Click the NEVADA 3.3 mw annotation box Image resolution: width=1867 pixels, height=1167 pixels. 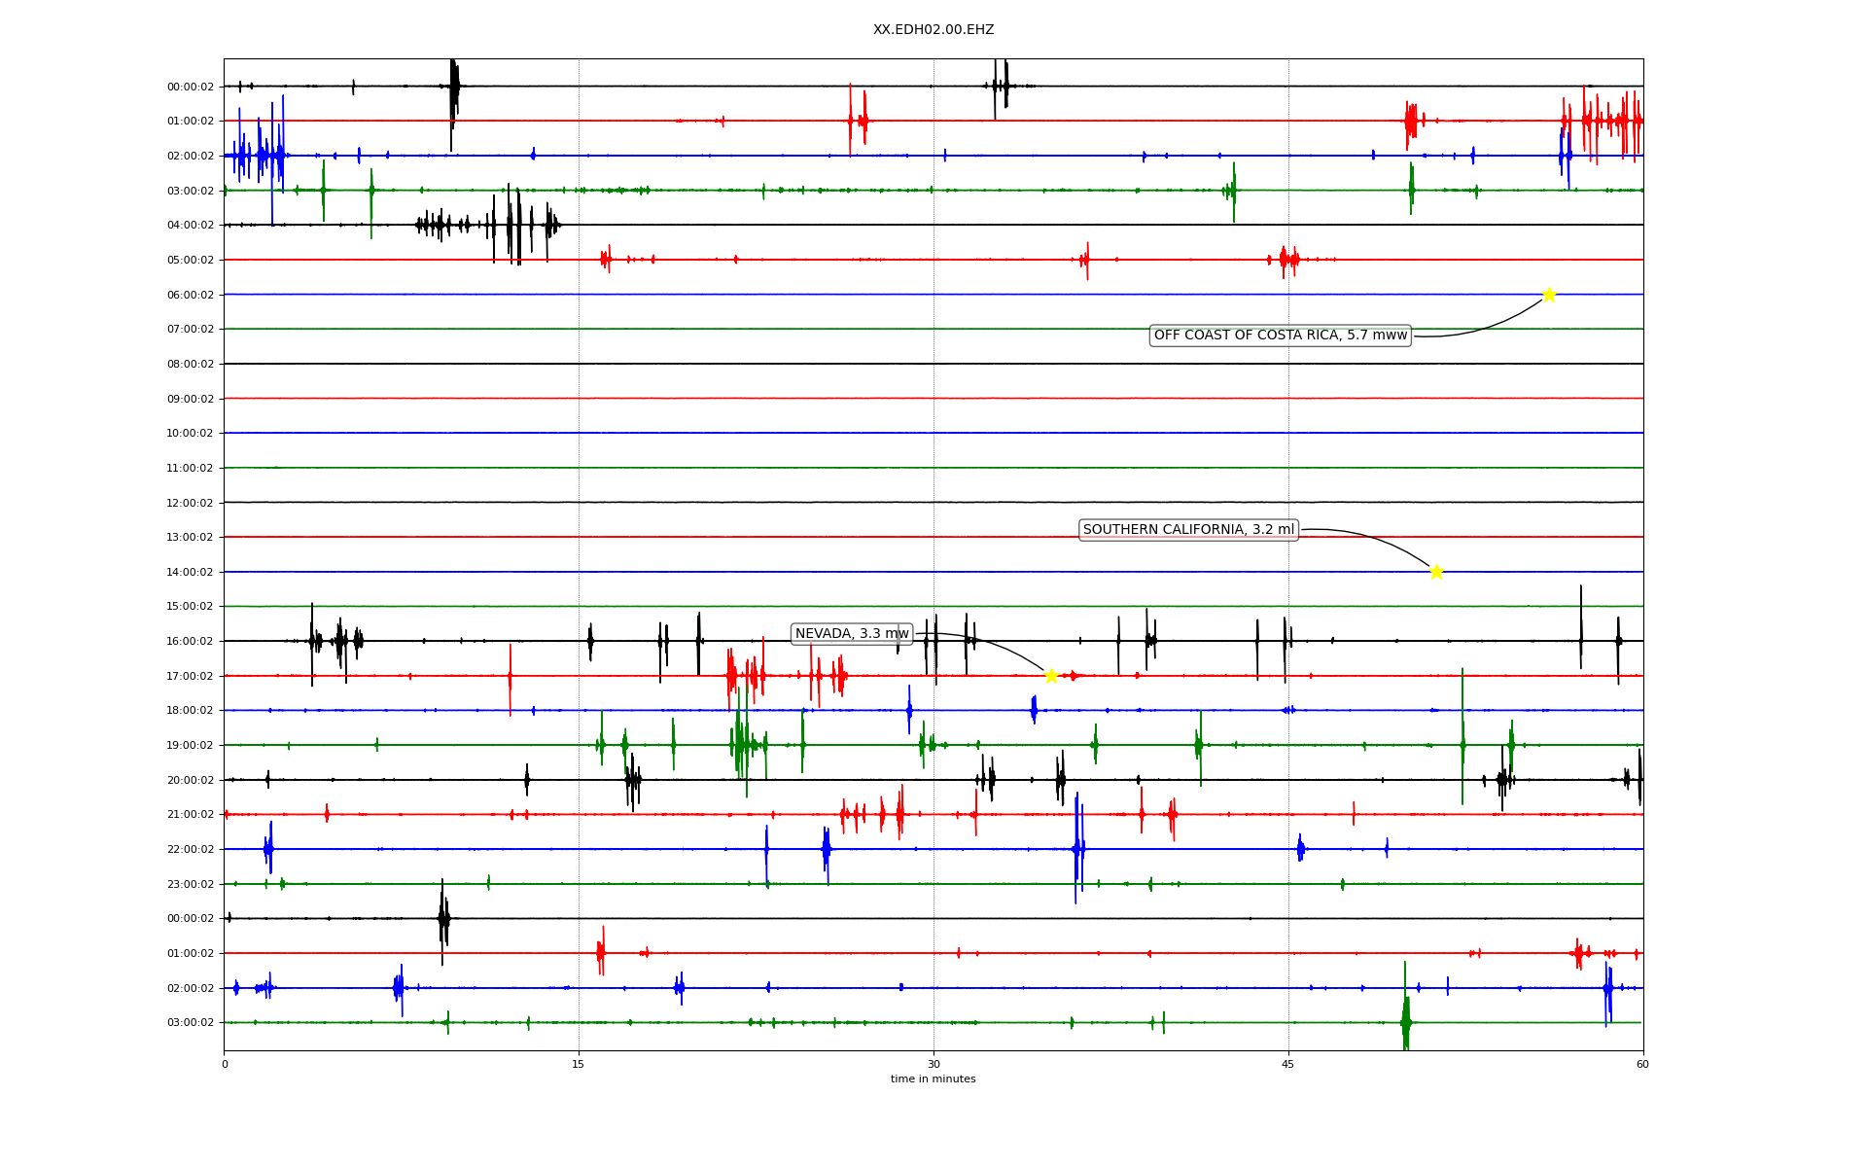pyautogui.click(x=852, y=634)
